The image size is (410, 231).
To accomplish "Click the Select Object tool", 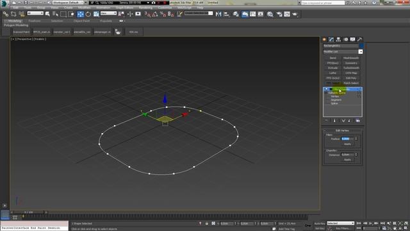I will point(47,14).
